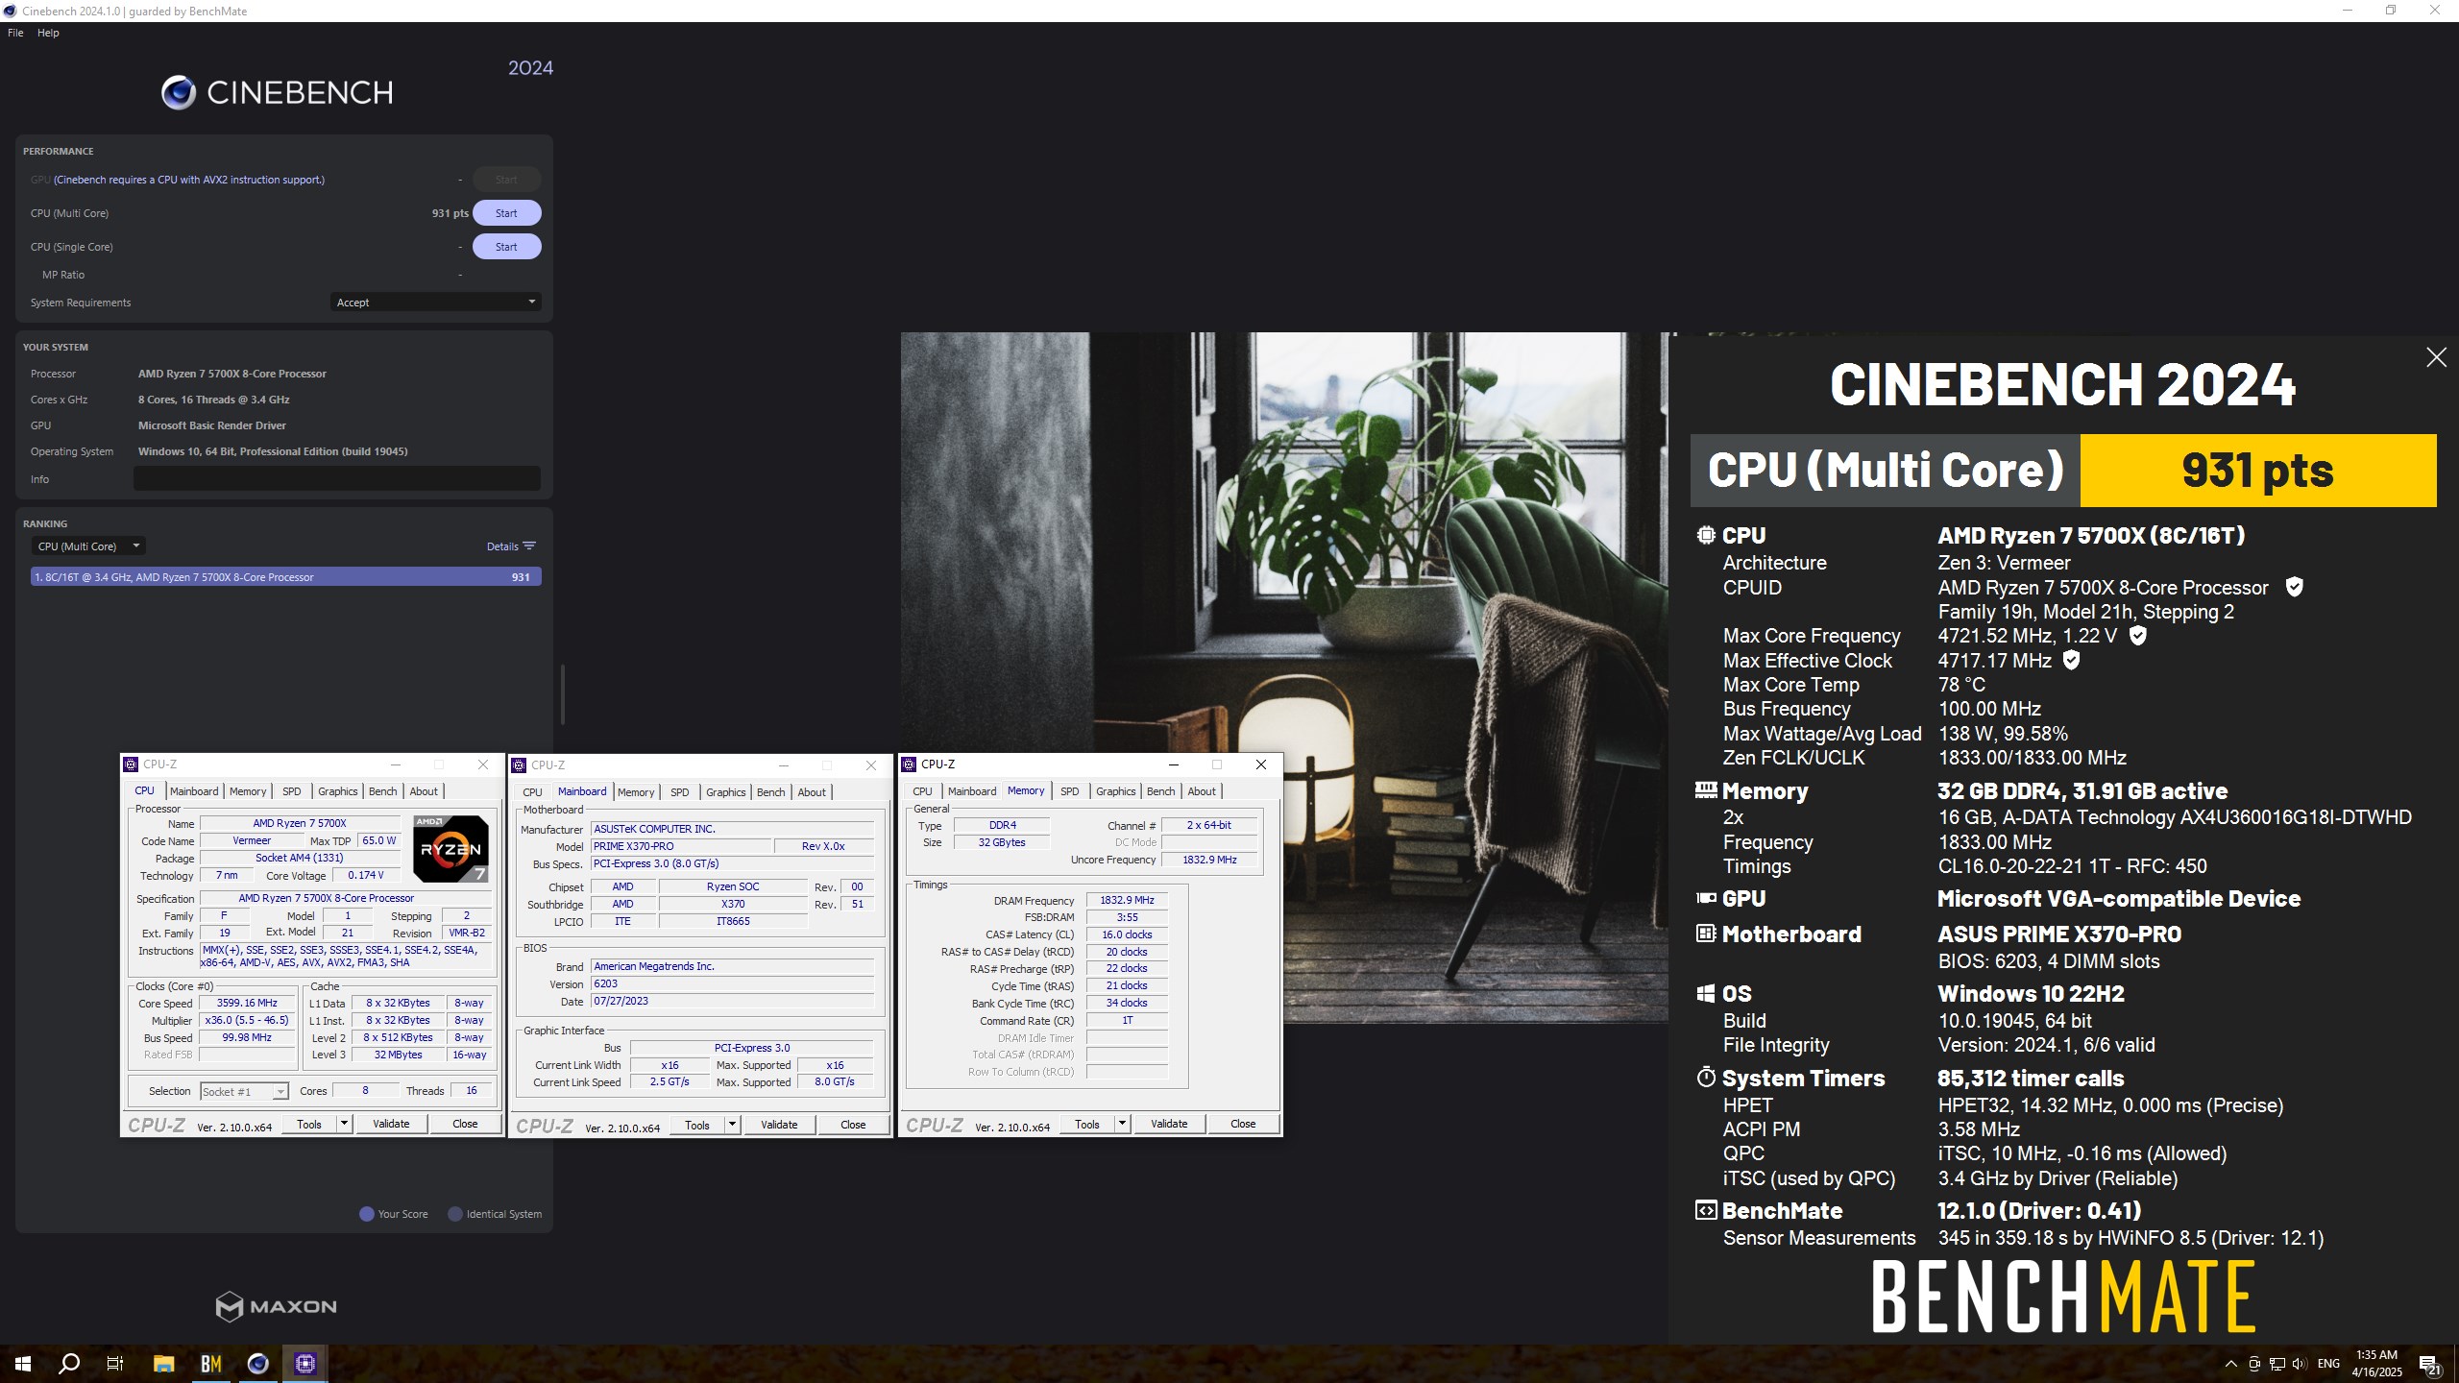The image size is (2459, 1383).
Task: Click Validate in first CPU-Z window
Action: point(391,1124)
